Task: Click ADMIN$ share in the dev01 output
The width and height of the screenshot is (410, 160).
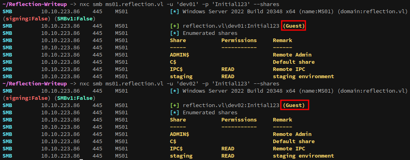Action: pos(179,55)
